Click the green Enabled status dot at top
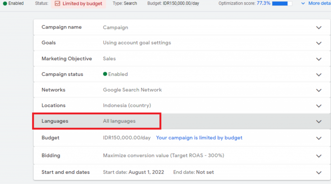 [x=5, y=4]
